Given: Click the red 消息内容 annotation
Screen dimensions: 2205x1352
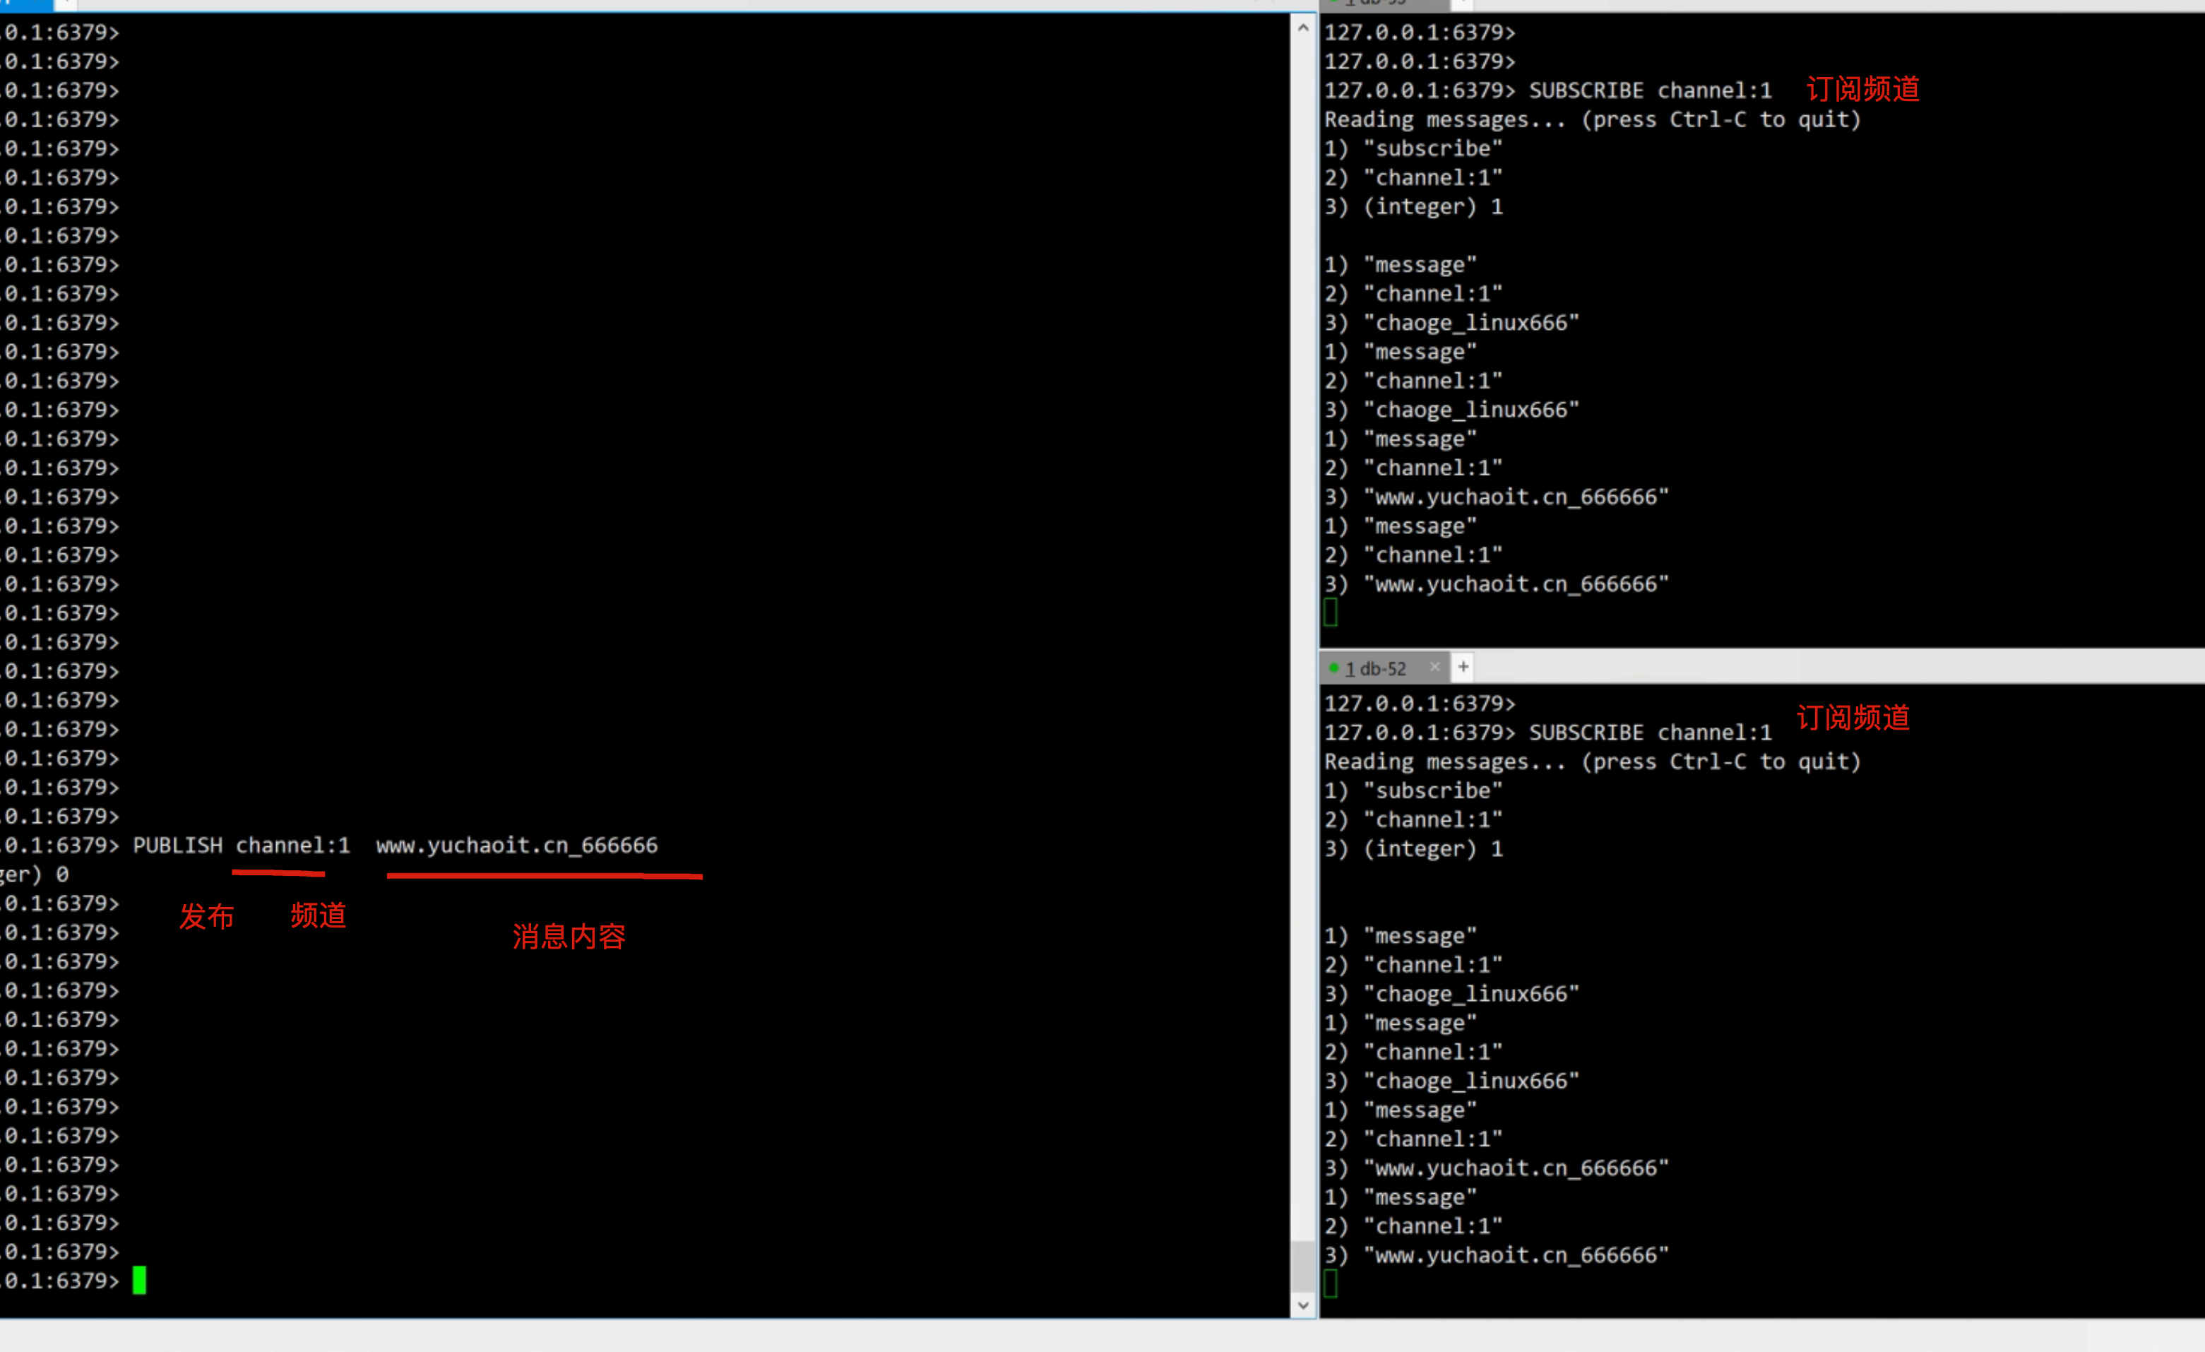Looking at the screenshot, I should pyautogui.click(x=569, y=937).
